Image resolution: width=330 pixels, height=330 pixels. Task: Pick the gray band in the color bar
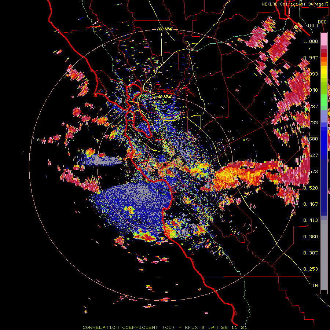pos(324,255)
